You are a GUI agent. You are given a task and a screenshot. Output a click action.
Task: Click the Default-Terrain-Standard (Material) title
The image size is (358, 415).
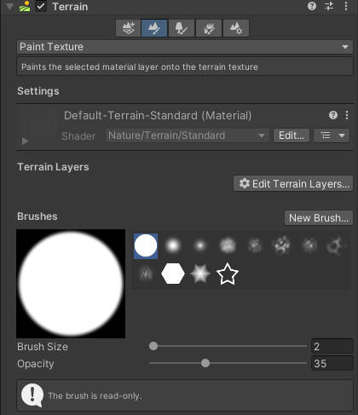pyautogui.click(x=158, y=116)
